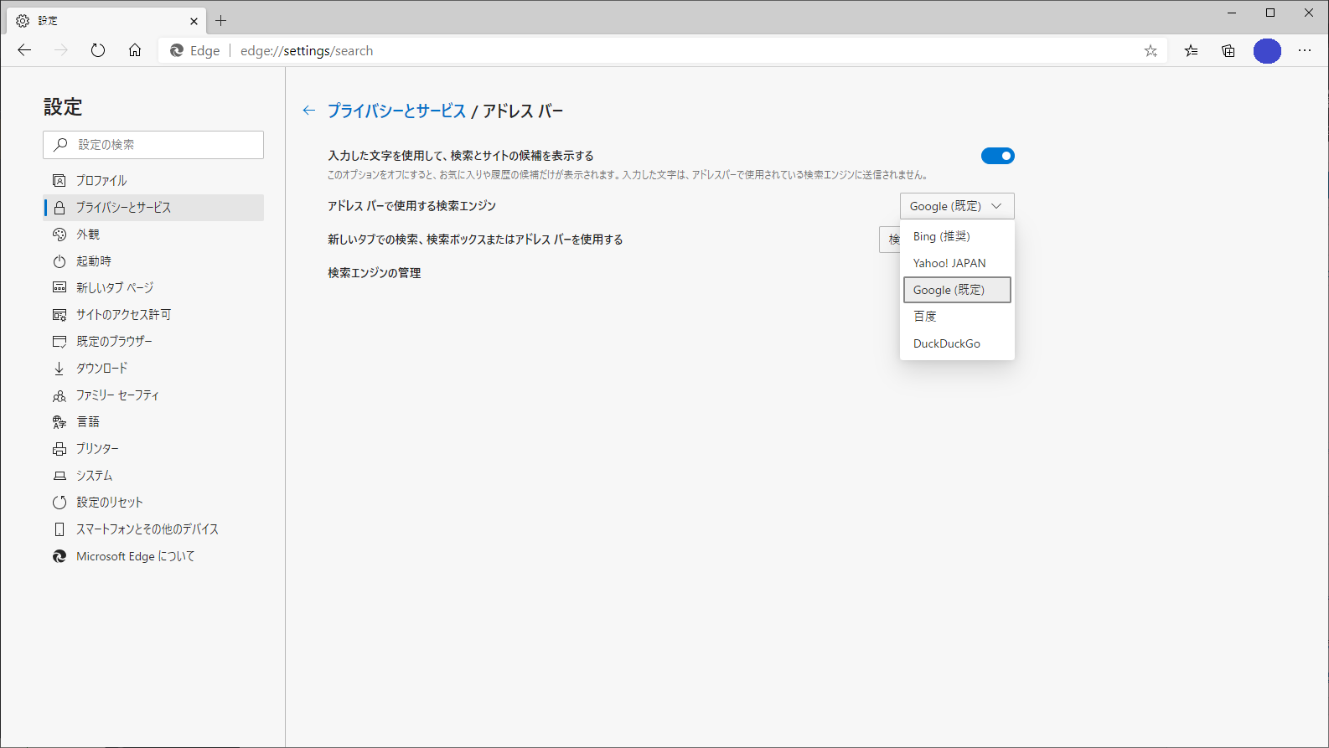Click the browser back arrow

[x=24, y=50]
